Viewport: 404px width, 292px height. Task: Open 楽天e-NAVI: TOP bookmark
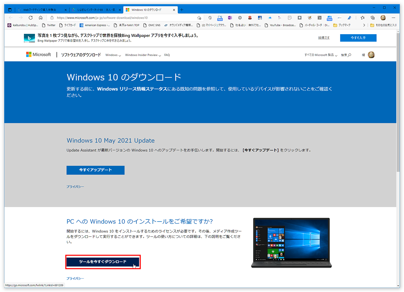point(127,25)
